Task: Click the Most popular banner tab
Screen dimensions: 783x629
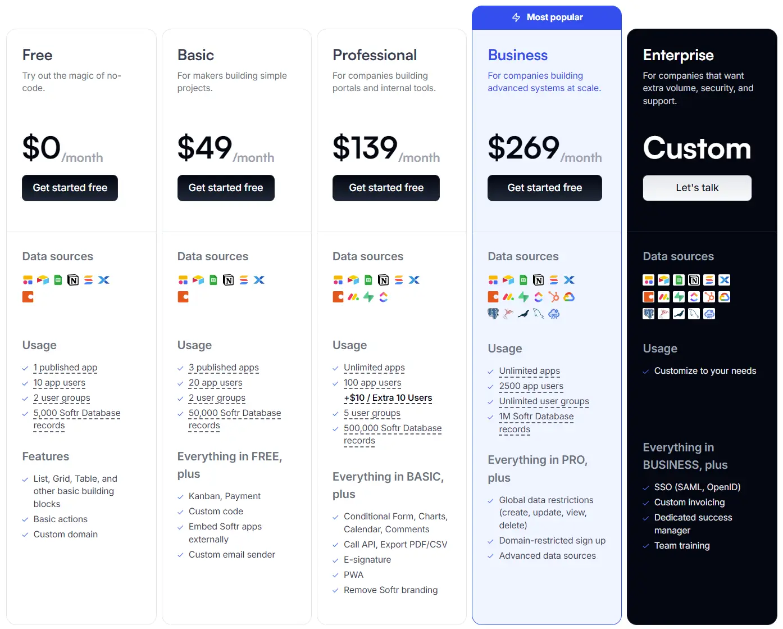Action: click(547, 17)
